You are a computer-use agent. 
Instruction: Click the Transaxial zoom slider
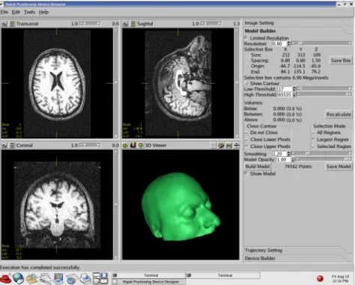[90, 23]
